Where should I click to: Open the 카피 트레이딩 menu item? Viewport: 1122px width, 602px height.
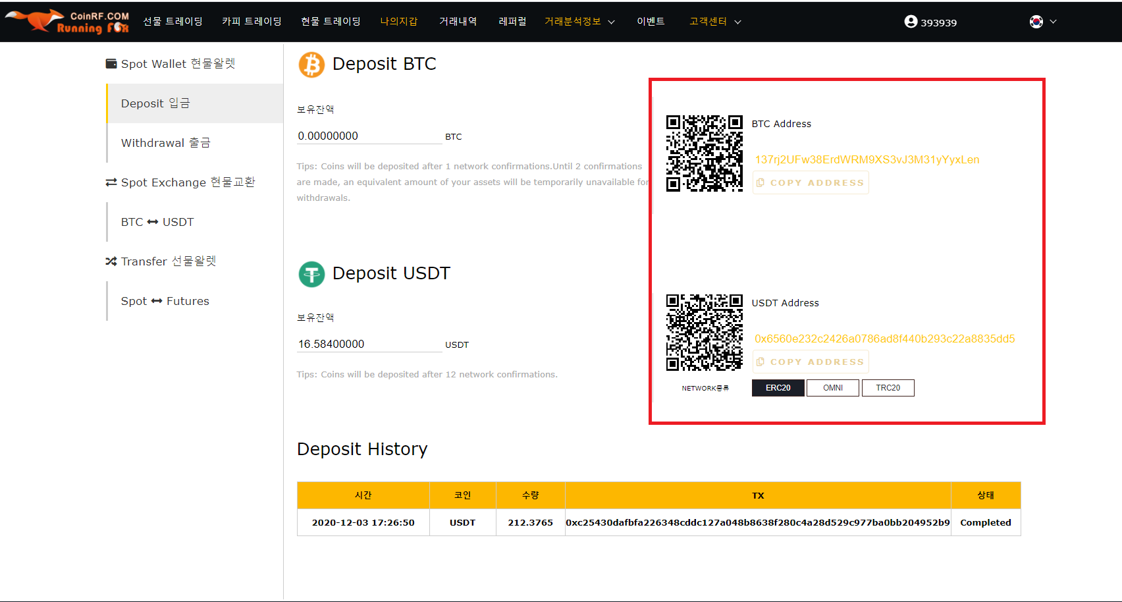pos(252,22)
